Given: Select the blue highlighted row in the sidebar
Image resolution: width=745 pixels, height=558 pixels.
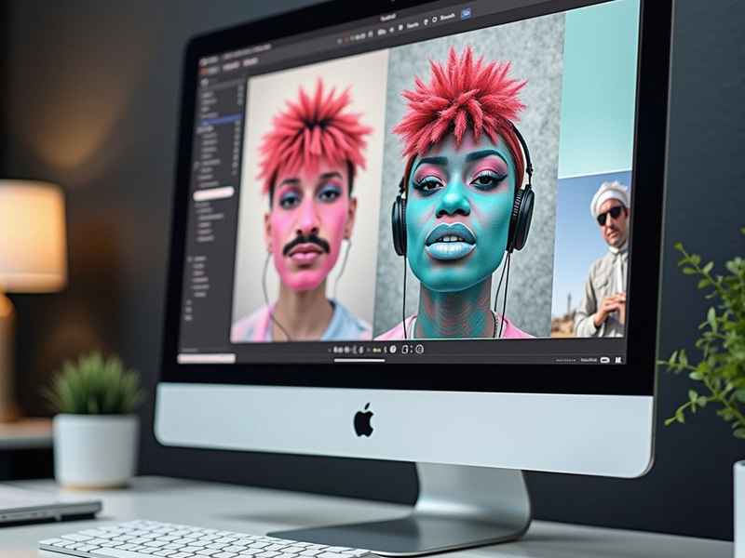Looking at the screenshot, I should pyautogui.click(x=219, y=120).
